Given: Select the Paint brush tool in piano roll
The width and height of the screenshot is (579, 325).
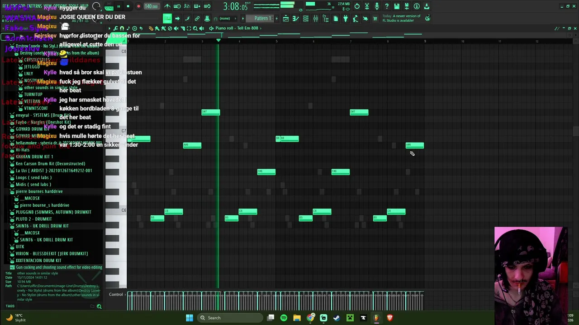Looking at the screenshot, I should pos(157,28).
